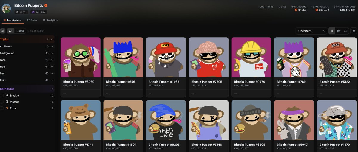
Task: Open Bitcoin Puppet #9474 image
Action: (251, 57)
